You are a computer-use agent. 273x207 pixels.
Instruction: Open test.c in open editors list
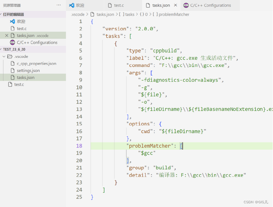(x=33, y=28)
